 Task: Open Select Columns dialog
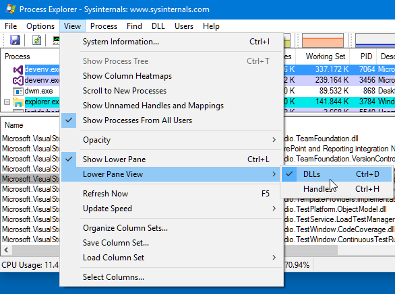[x=171, y=277]
